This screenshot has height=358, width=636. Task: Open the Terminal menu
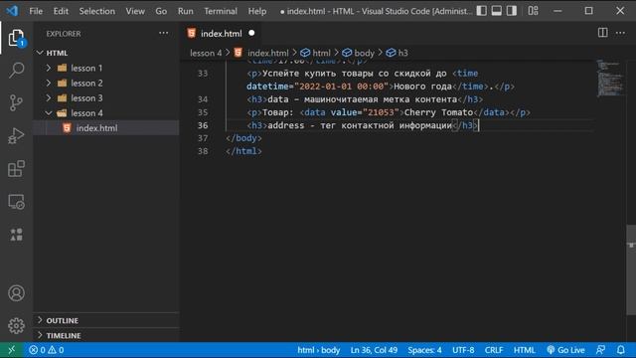click(221, 11)
